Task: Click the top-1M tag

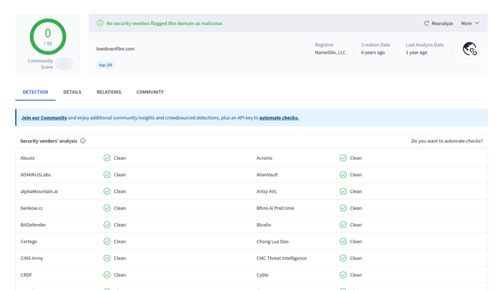Action: [105, 64]
